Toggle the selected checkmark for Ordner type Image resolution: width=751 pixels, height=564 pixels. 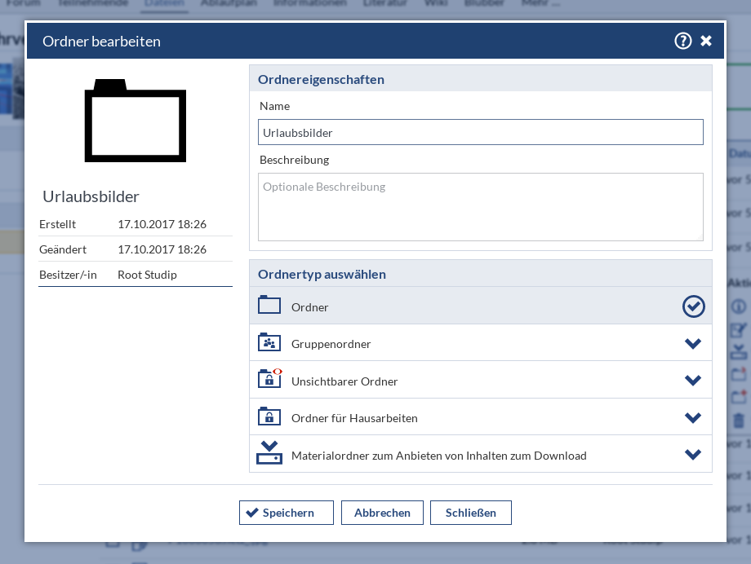click(693, 306)
